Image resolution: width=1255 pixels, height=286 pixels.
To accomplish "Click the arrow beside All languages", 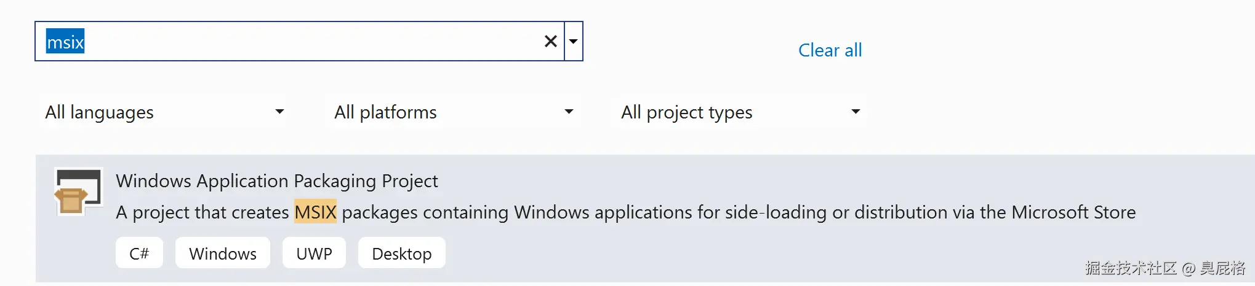I will 279,112.
